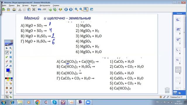
Task: Select the green Highlighter tool
Action: (x=7, y=57)
